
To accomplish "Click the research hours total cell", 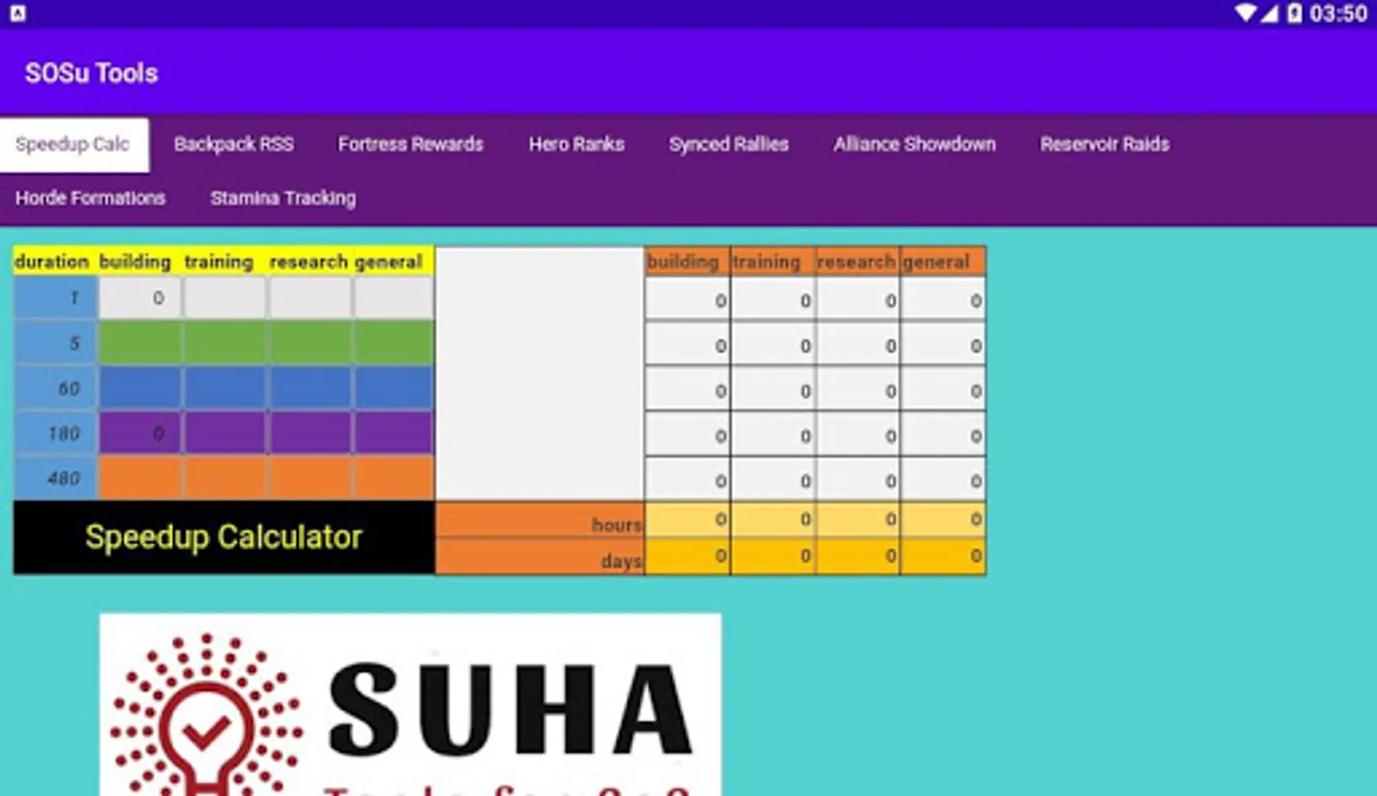I will click(858, 519).
